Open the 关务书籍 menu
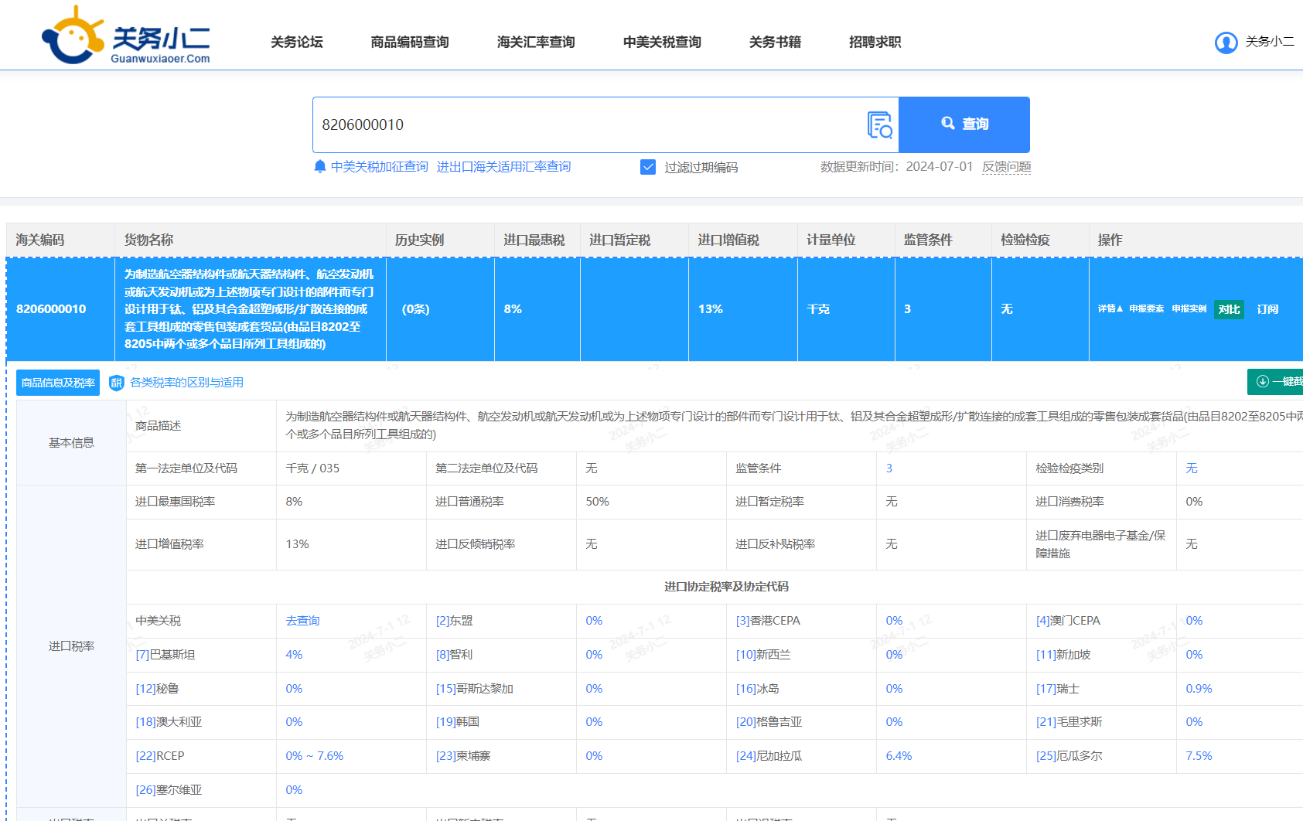 click(775, 42)
